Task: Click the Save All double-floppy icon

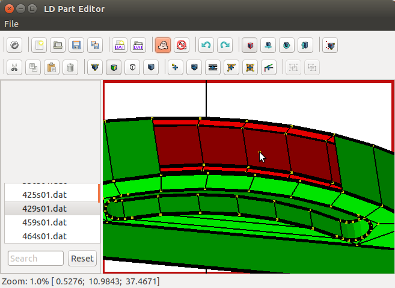Action: tap(94, 45)
